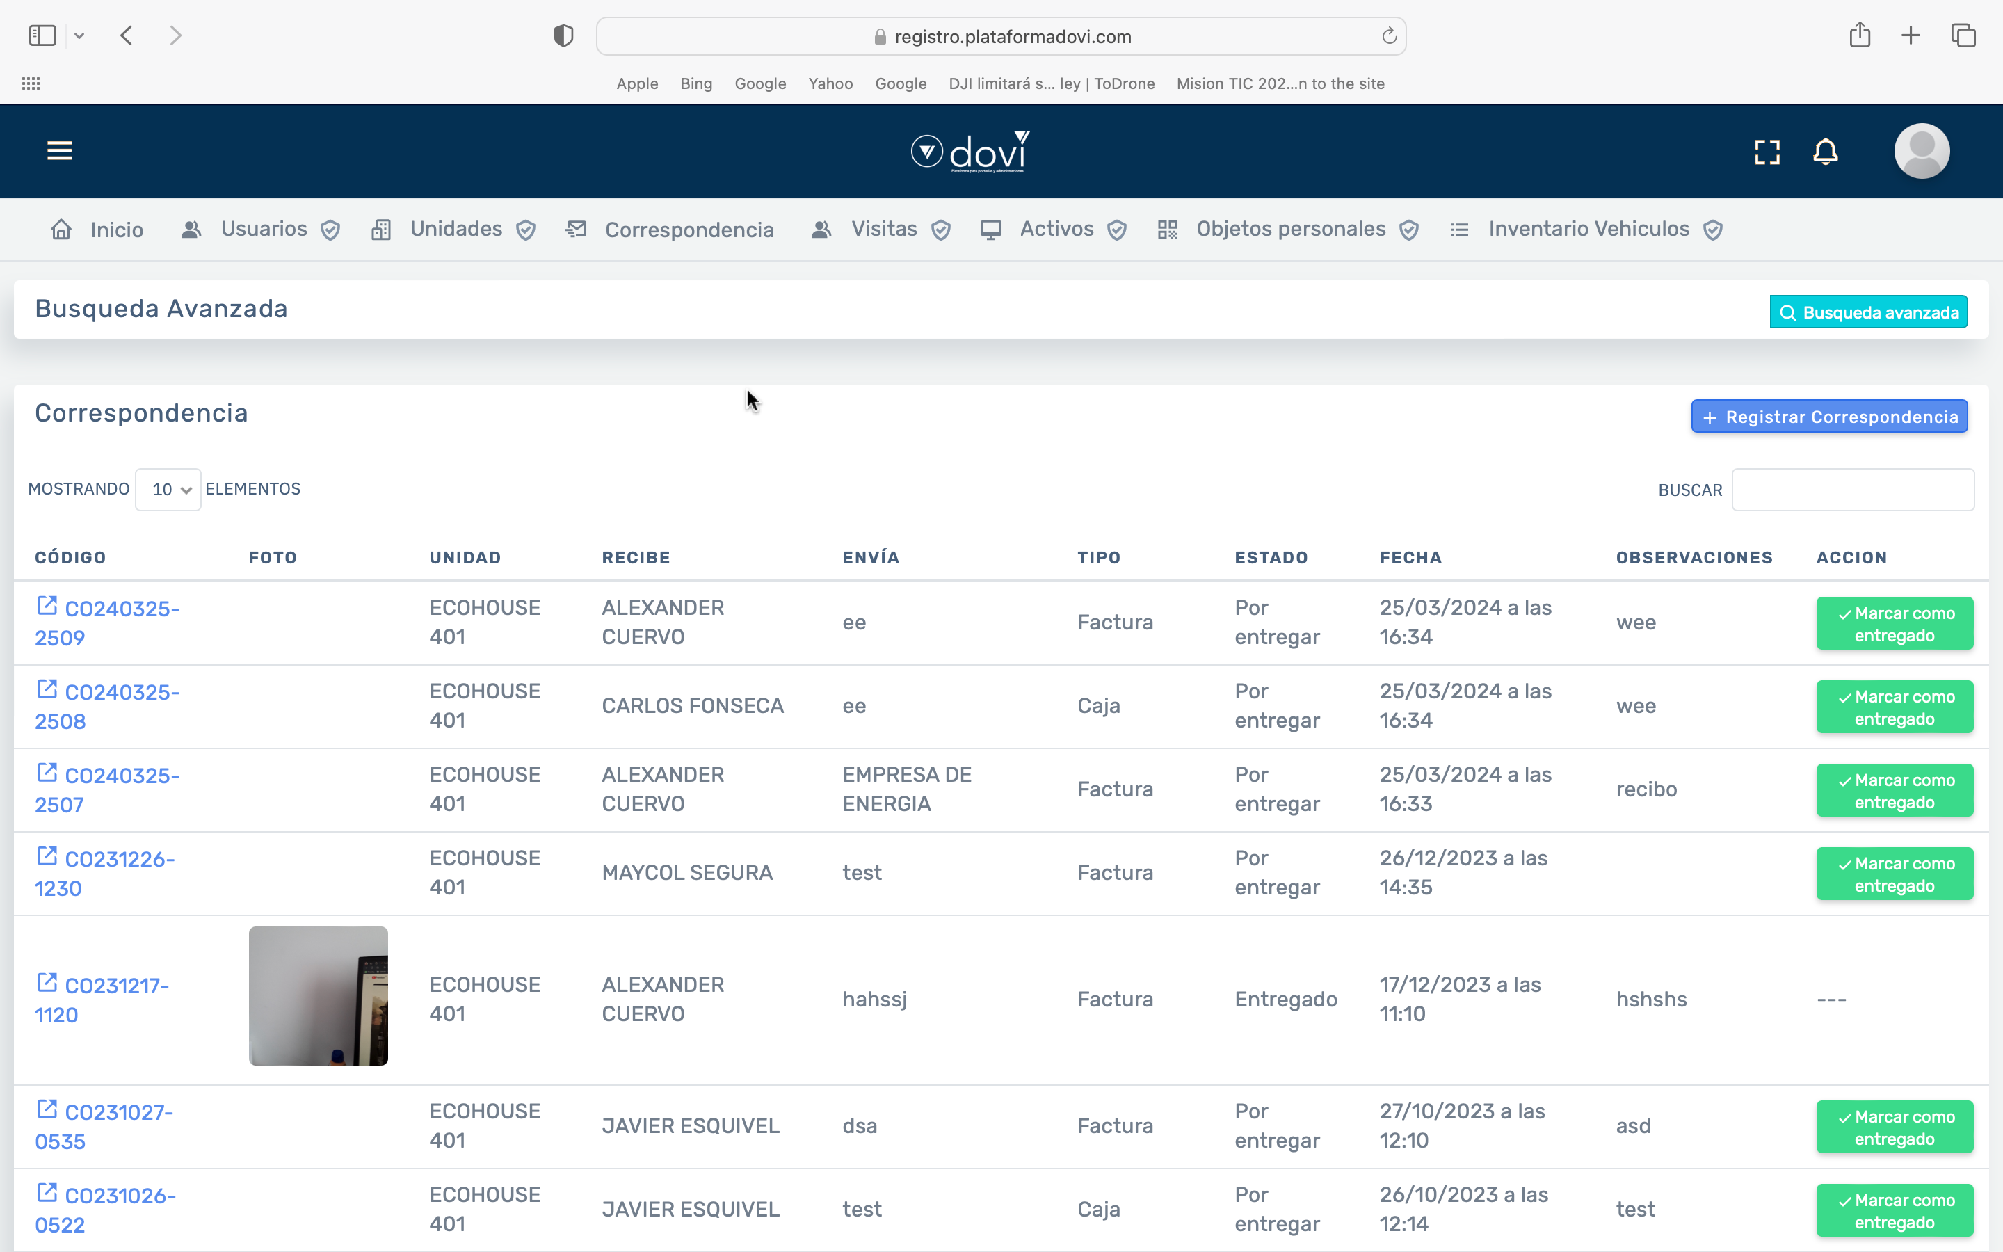The height and width of the screenshot is (1252, 2003).
Task: Toggle the Safari sidebar icon
Action: [x=42, y=35]
